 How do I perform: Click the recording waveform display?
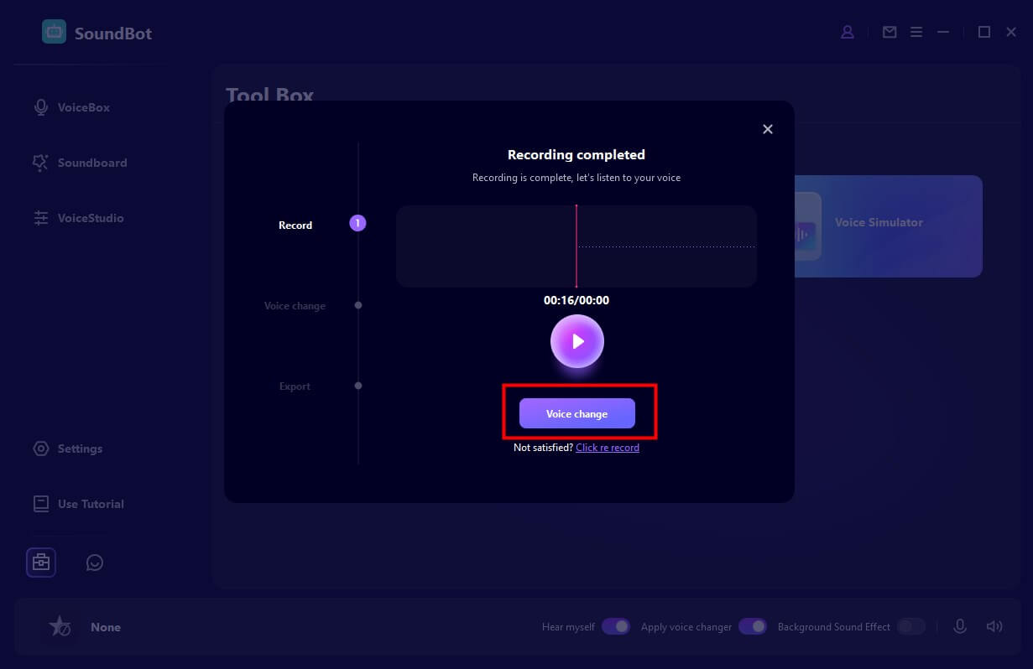click(x=576, y=246)
